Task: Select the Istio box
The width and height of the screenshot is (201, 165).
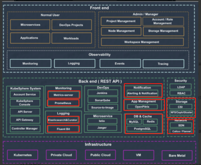Action: 102,121
